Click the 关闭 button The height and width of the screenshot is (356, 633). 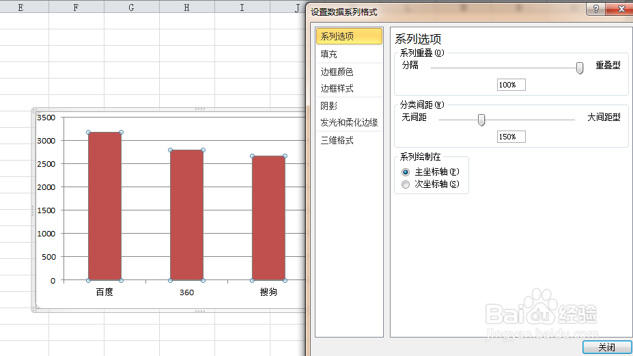pos(607,347)
